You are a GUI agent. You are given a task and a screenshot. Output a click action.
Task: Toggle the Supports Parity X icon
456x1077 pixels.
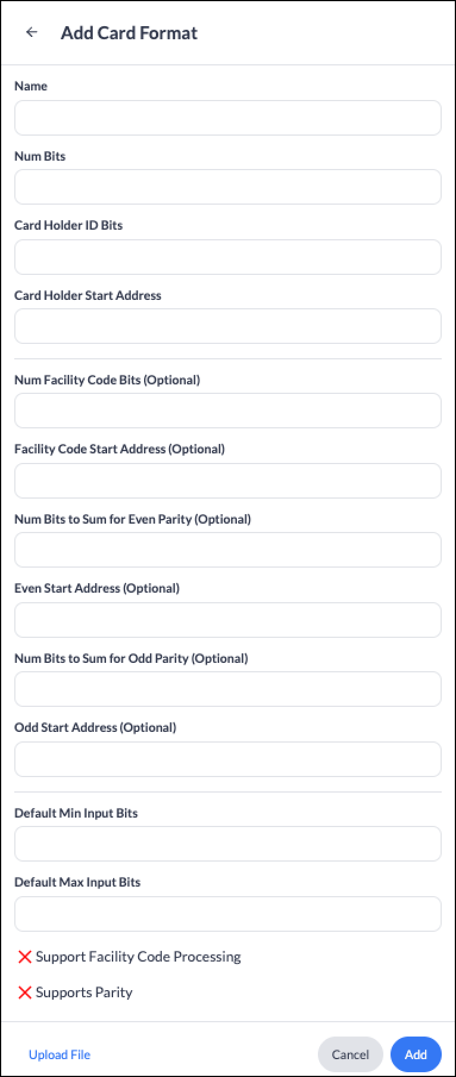[24, 993]
